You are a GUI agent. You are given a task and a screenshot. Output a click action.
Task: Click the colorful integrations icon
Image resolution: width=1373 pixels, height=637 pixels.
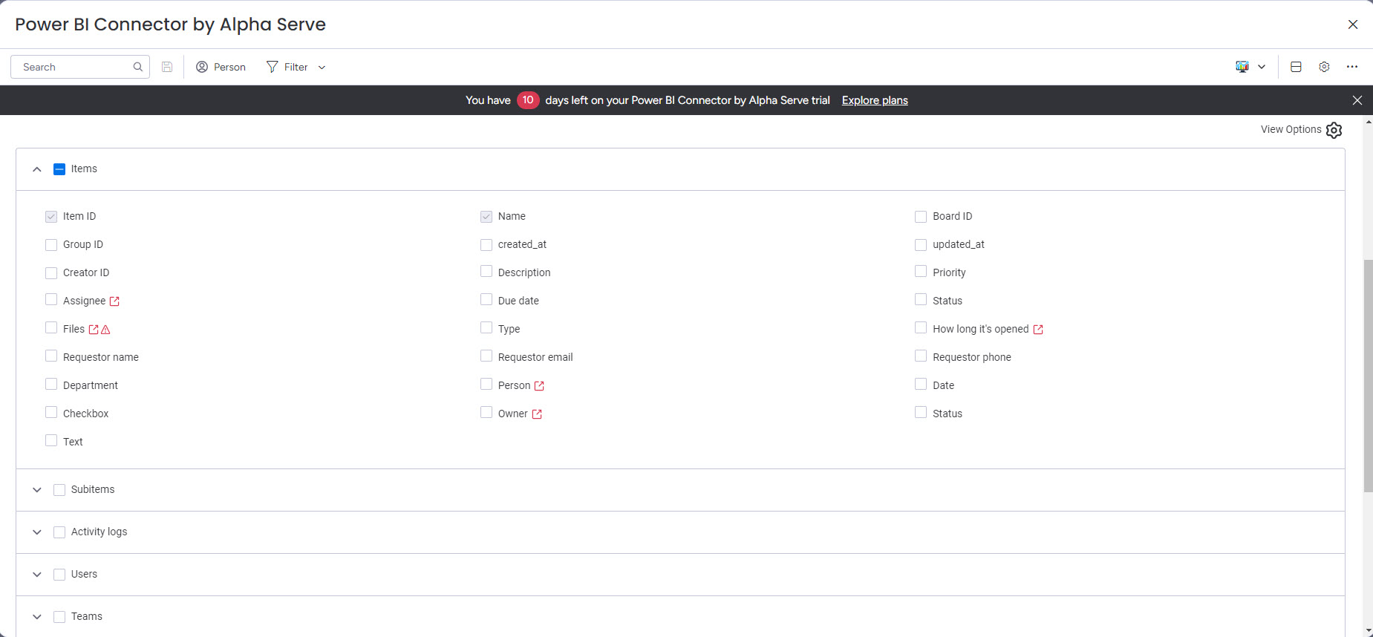click(1242, 67)
